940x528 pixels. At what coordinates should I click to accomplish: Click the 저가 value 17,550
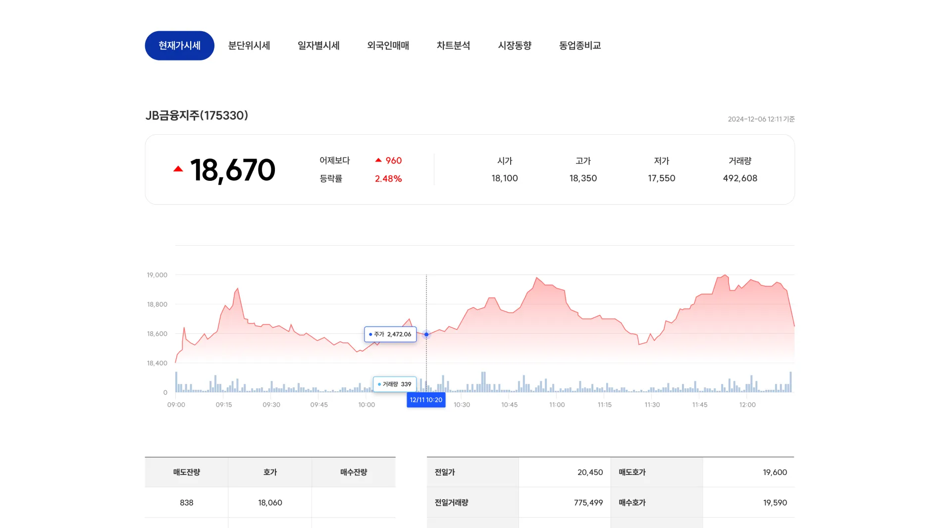(662, 178)
